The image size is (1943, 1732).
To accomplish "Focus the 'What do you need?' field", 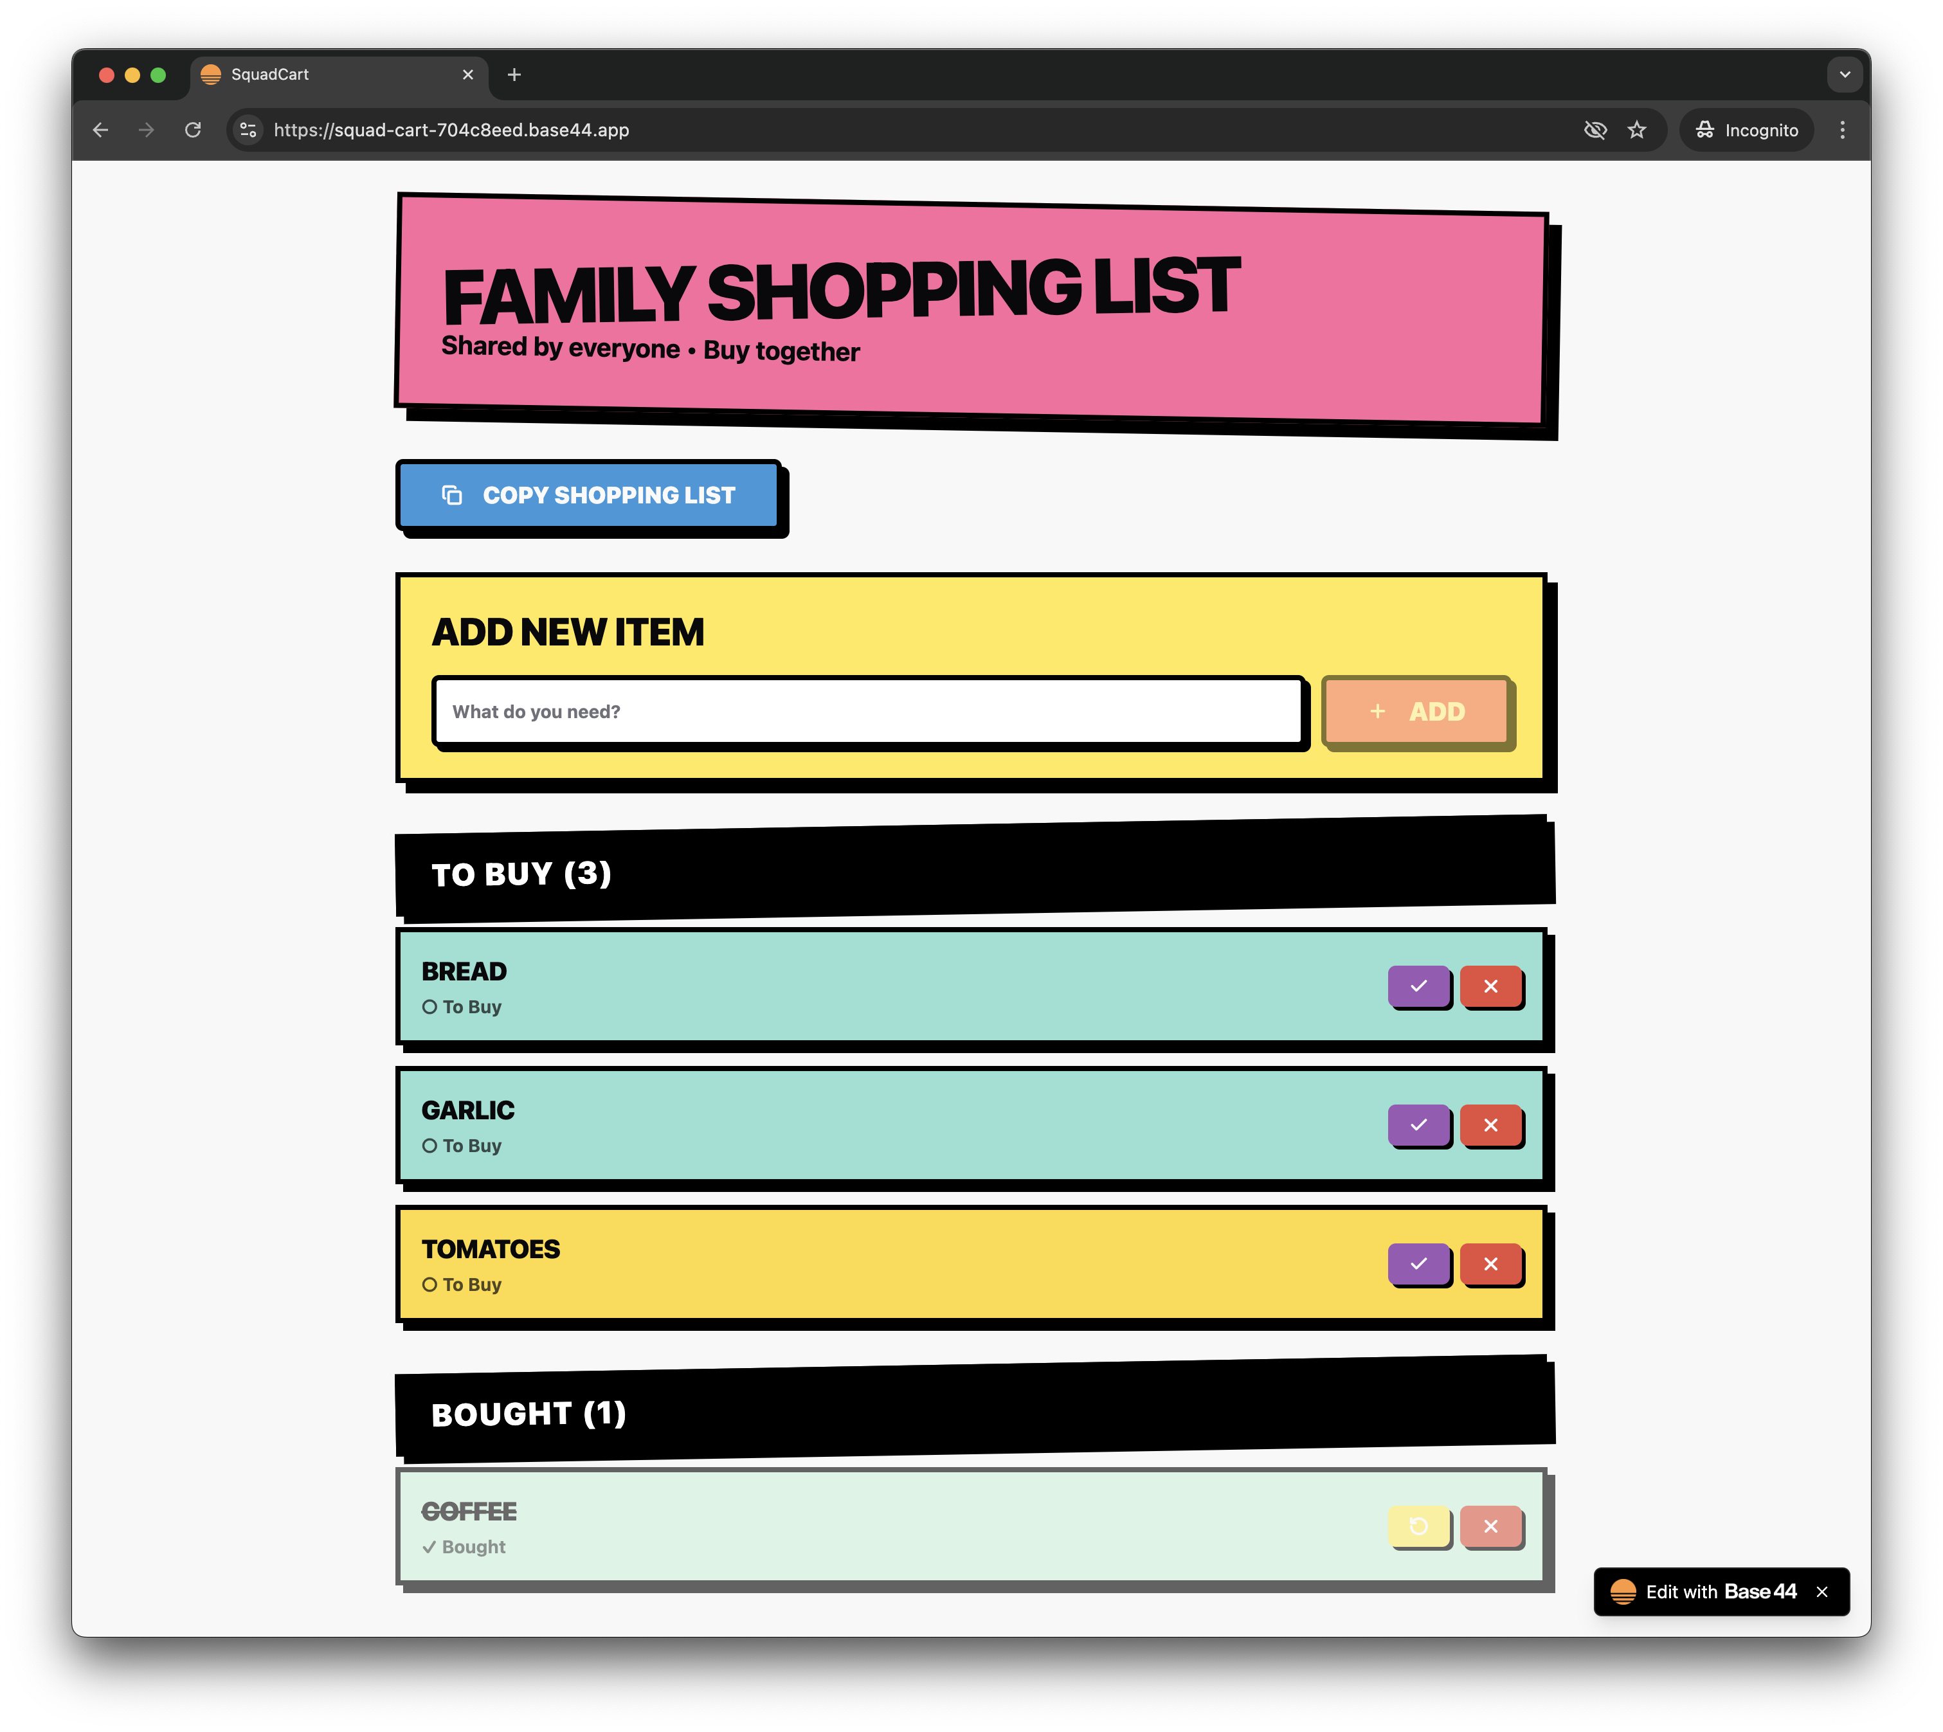I will [x=868, y=712].
